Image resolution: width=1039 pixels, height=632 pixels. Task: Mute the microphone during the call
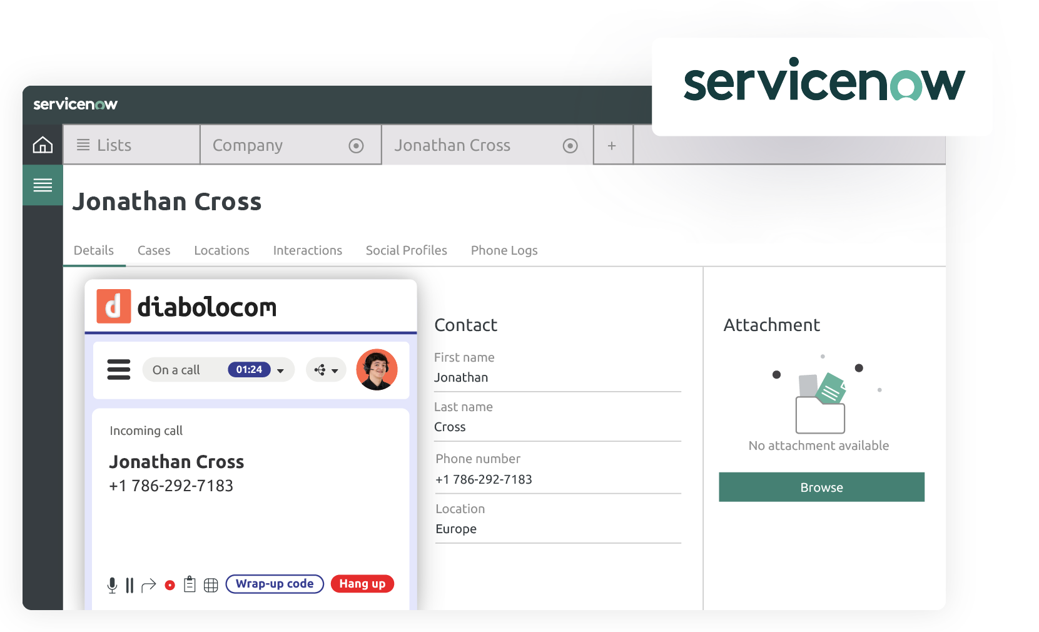click(113, 584)
